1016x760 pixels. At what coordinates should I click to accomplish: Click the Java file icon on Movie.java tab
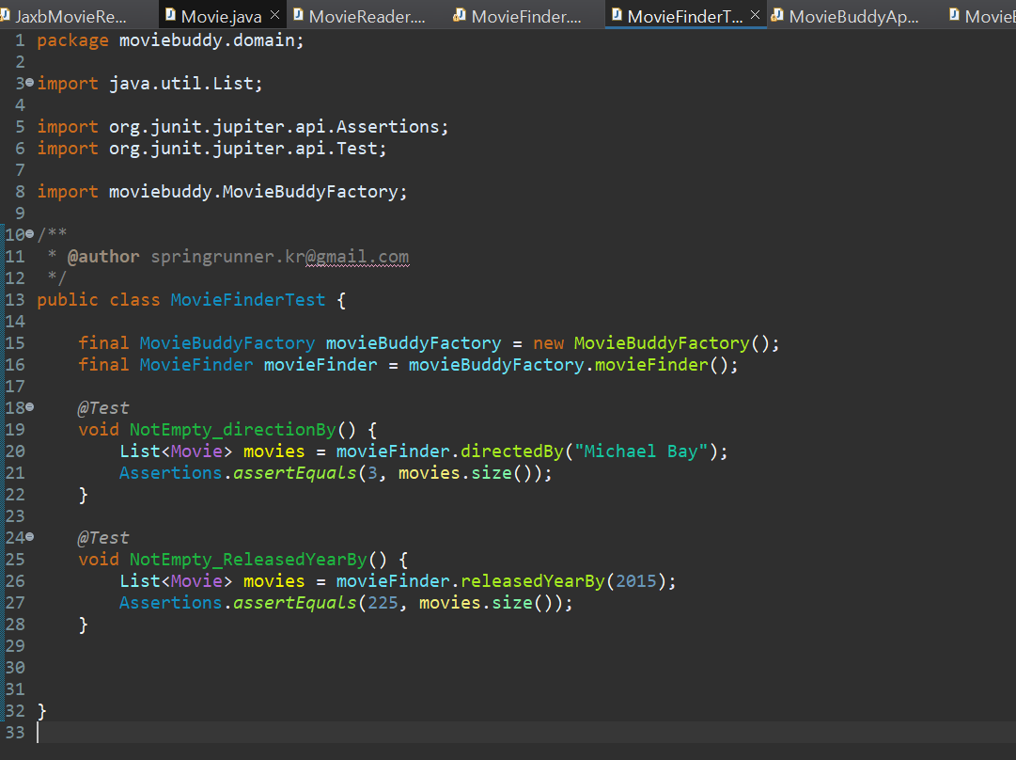tap(170, 15)
